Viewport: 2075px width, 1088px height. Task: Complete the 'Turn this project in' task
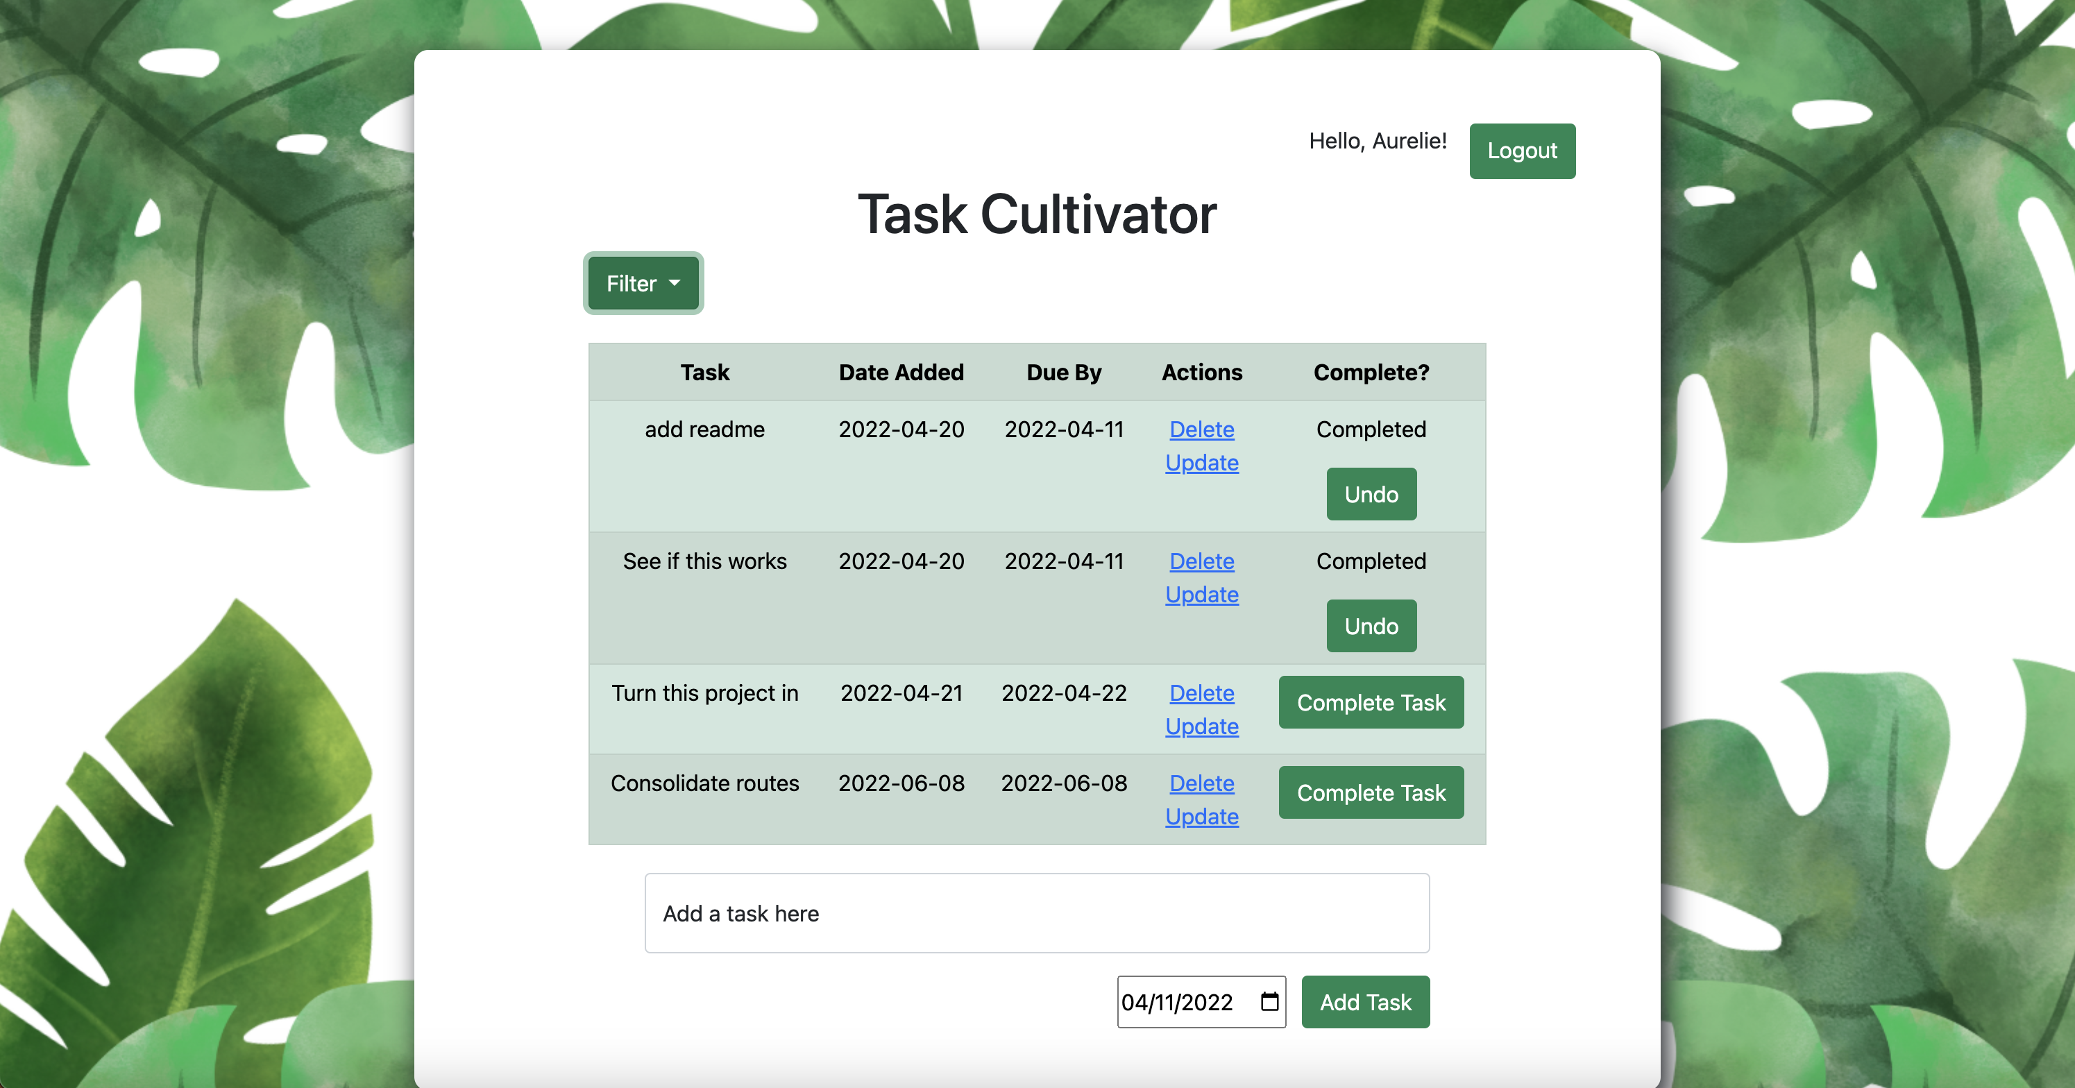pos(1371,702)
